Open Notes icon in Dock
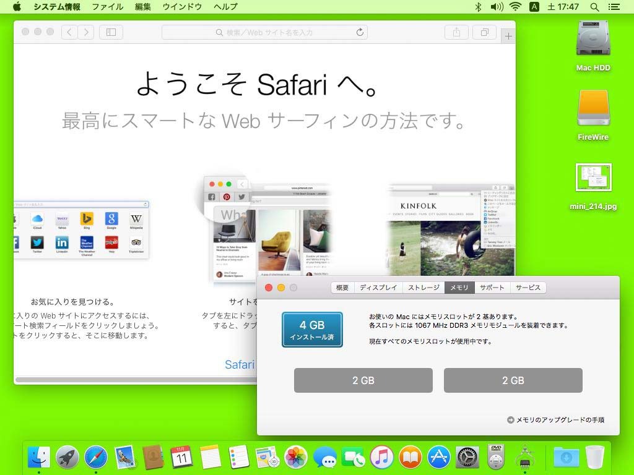Screen dimensions: 634x475 pos(211,457)
